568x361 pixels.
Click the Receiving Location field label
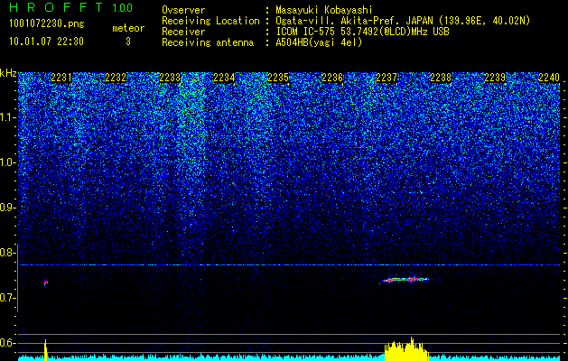(x=210, y=21)
